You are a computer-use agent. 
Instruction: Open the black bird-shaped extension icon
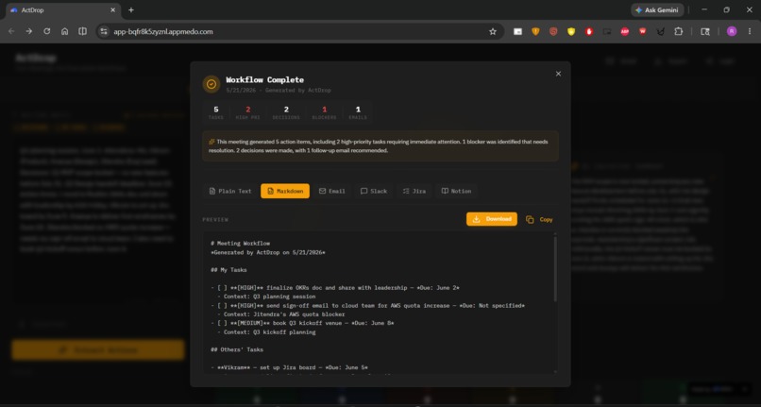pos(661,31)
